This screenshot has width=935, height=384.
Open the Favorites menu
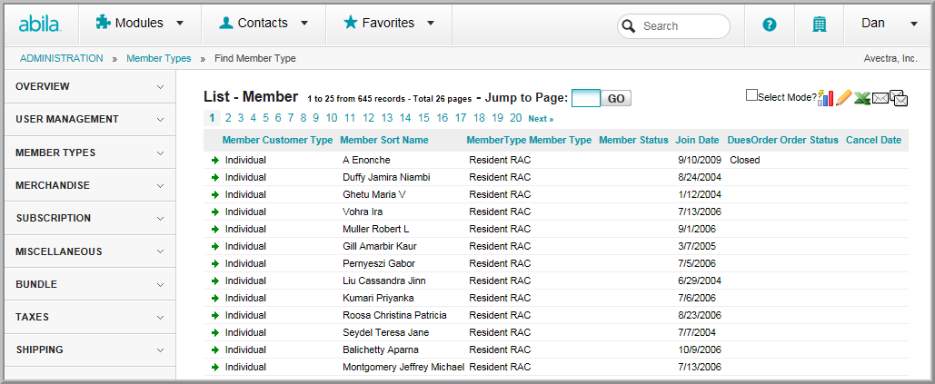pyautogui.click(x=389, y=24)
